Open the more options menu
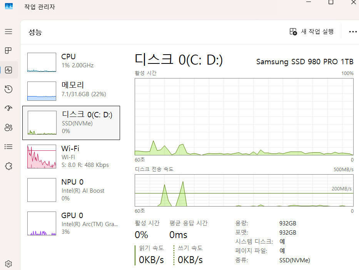The width and height of the screenshot is (359, 270). click(x=353, y=32)
